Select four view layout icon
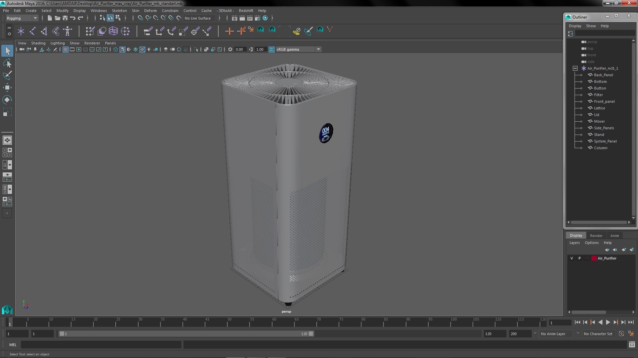638x358 pixels. click(x=7, y=152)
